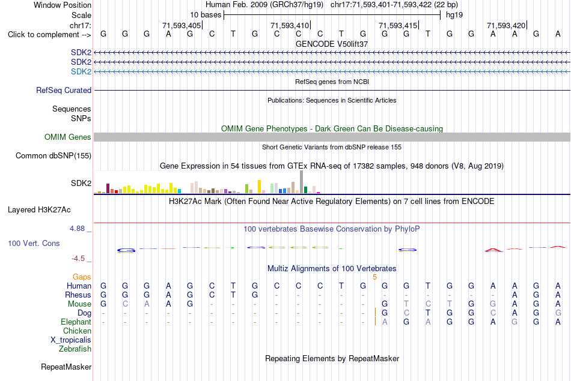Click the SDK2 label beside the GTEx bar chart

[81, 183]
